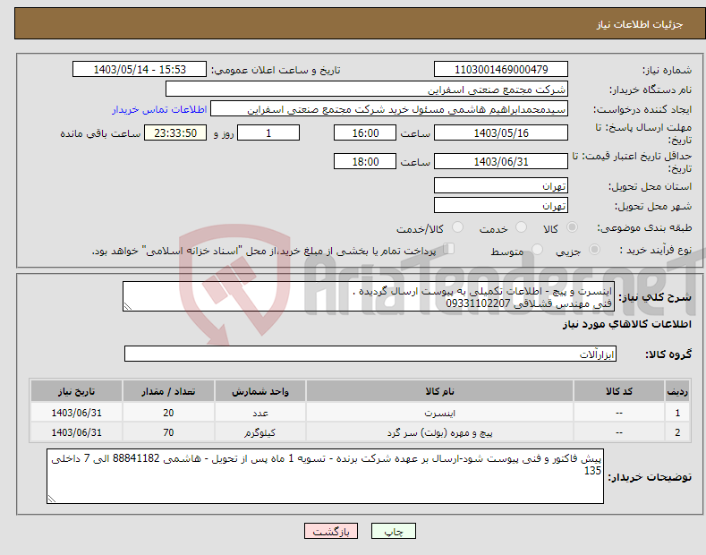Click the واحد شمارش column header
The width and height of the screenshot is (706, 555).
point(259,391)
